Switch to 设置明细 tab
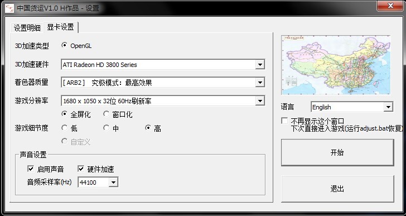406x216 pixels. click(x=27, y=28)
